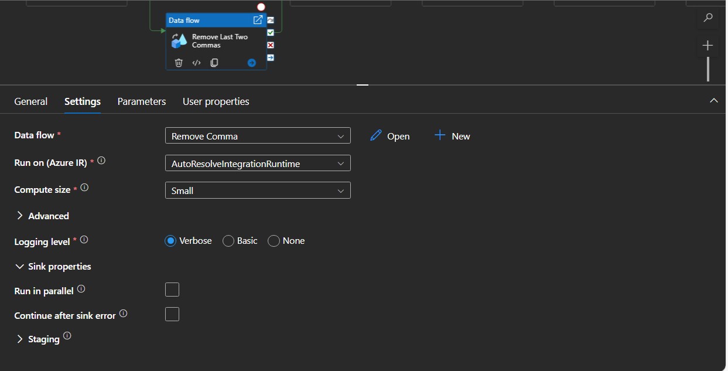Show info for Run on (Azure IR)

[x=101, y=161]
